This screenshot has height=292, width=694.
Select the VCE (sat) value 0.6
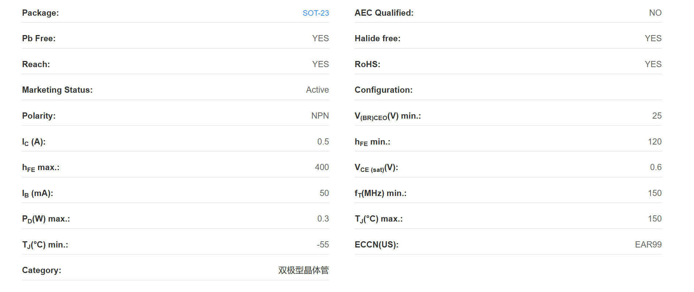(x=656, y=168)
